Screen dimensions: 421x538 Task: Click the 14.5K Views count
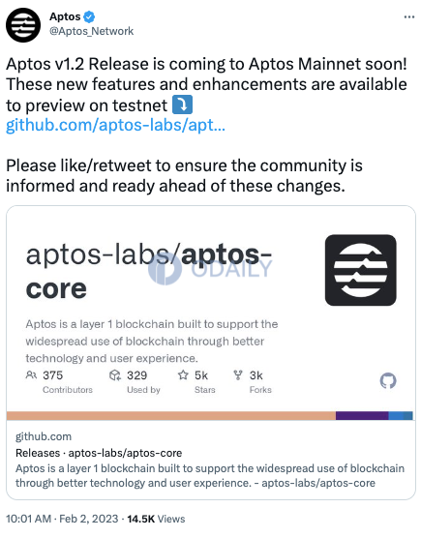156,519
